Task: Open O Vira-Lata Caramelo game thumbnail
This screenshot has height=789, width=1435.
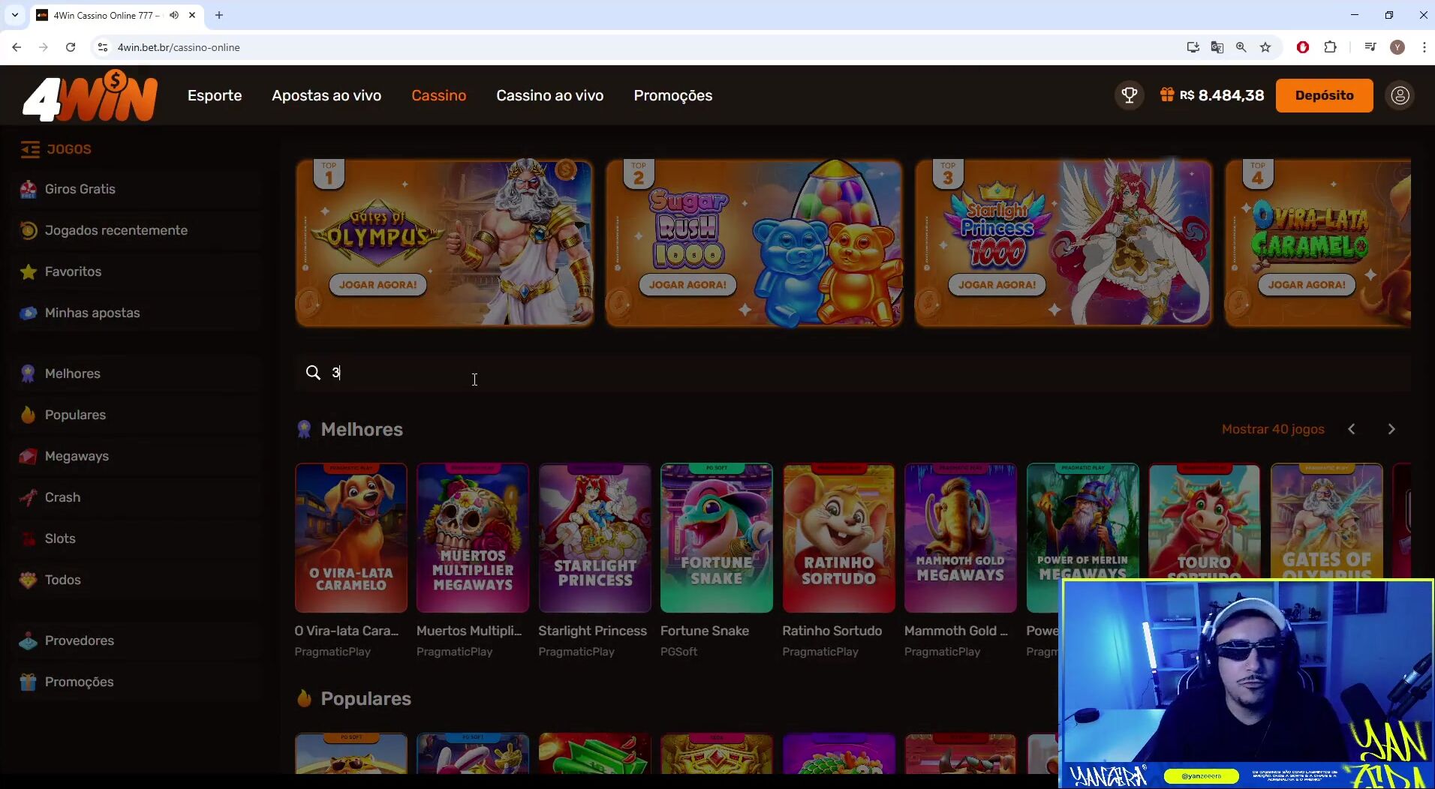Action: tap(351, 538)
